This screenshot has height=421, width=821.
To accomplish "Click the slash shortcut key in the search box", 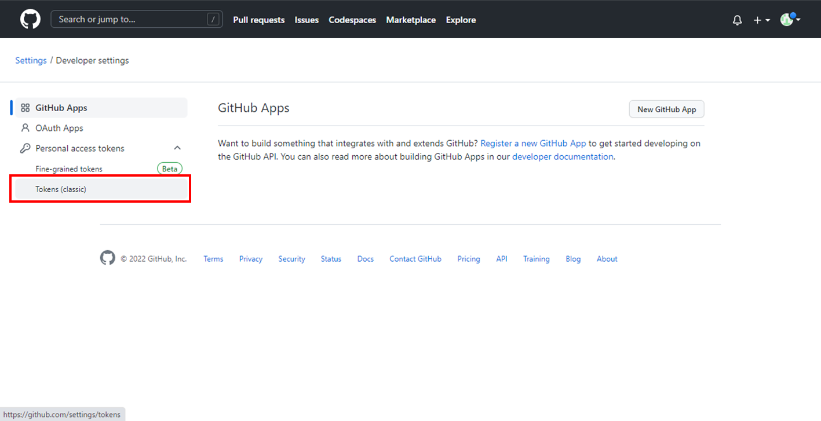I will tap(214, 20).
